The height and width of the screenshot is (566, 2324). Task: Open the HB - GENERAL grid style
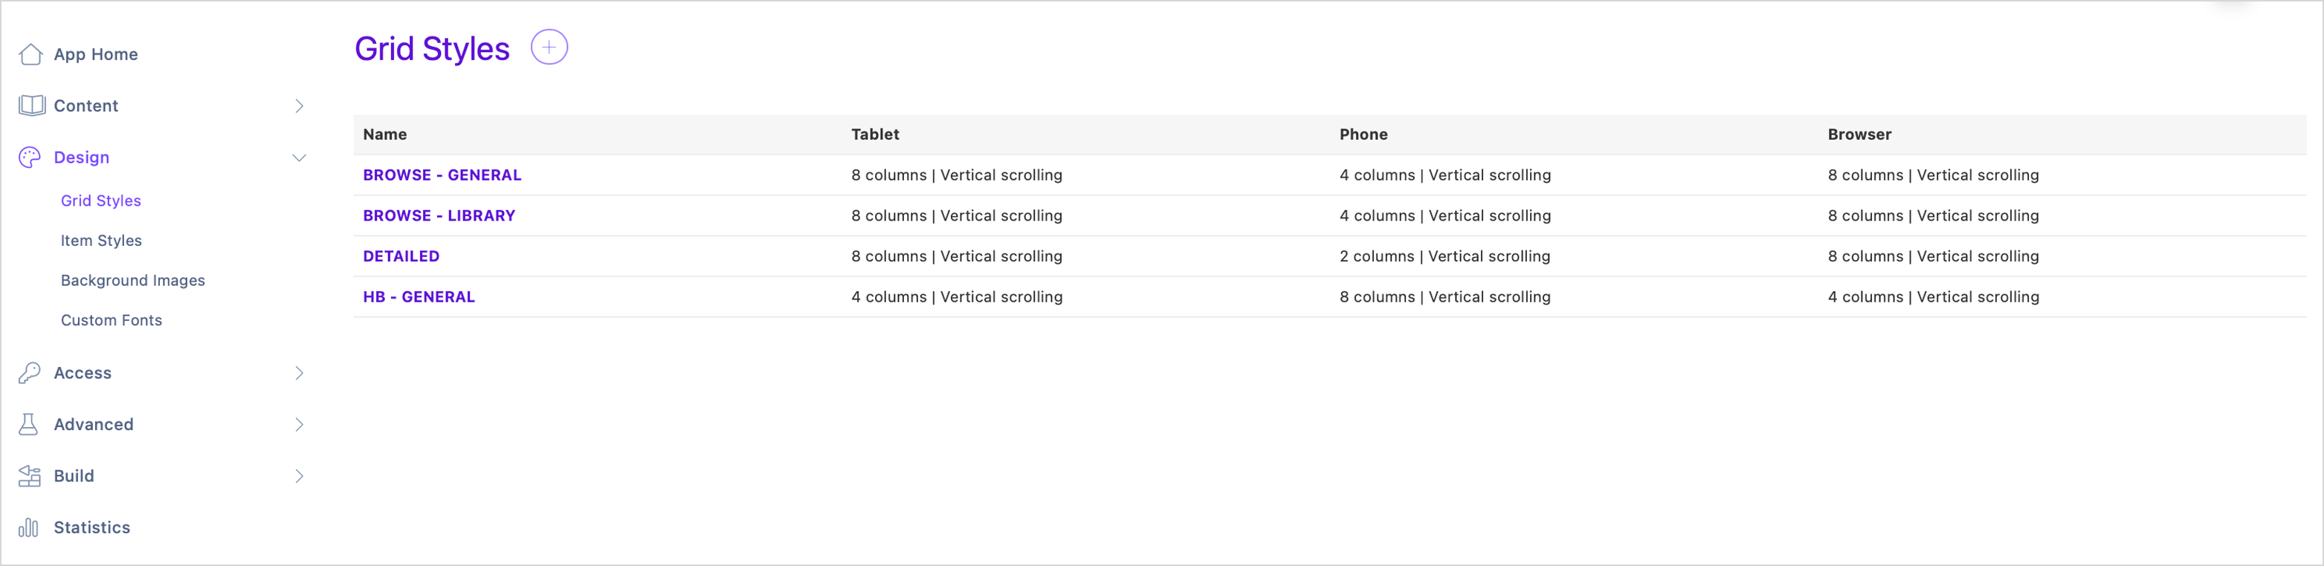tap(419, 296)
